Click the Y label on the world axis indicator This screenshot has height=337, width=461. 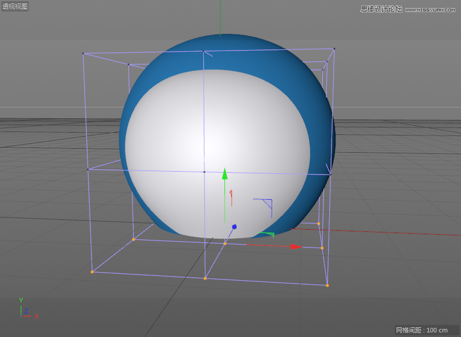[x=21, y=299]
